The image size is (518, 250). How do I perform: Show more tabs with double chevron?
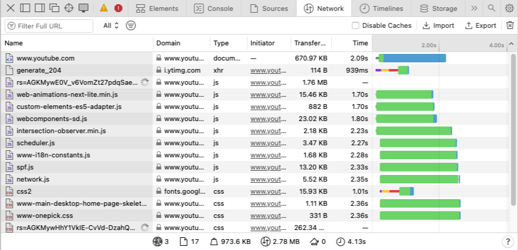474,8
